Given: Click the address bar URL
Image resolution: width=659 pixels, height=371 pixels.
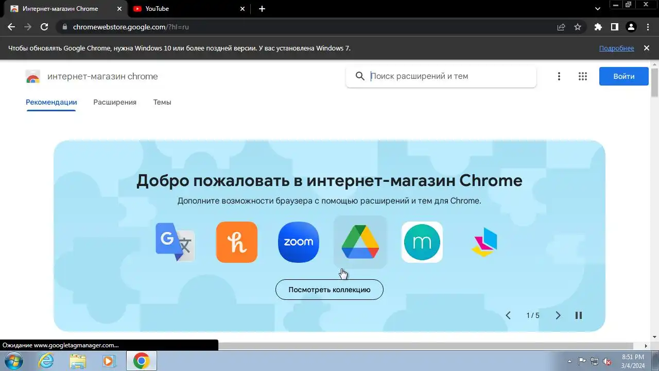Looking at the screenshot, I should (131, 27).
